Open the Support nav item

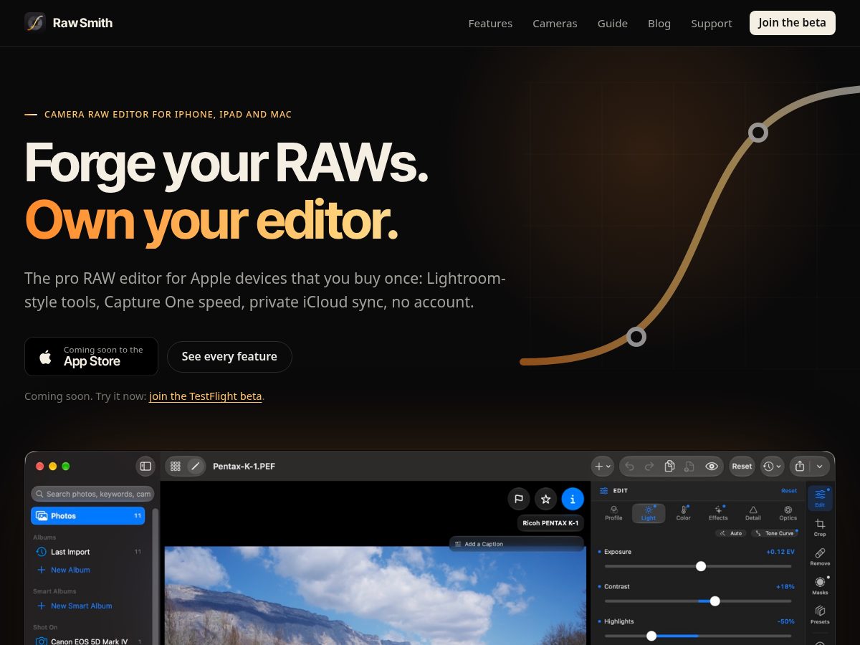click(x=712, y=24)
